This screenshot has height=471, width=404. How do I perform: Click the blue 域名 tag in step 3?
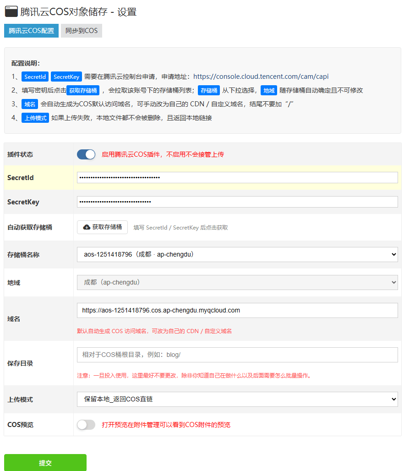(30, 104)
